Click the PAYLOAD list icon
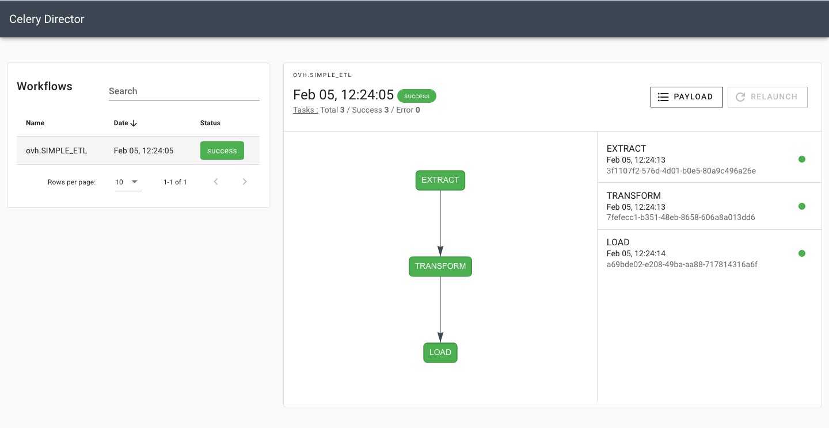Image resolution: width=829 pixels, height=428 pixels. (x=663, y=97)
